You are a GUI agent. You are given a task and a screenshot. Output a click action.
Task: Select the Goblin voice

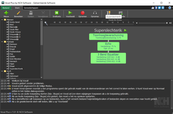(x=12, y=57)
